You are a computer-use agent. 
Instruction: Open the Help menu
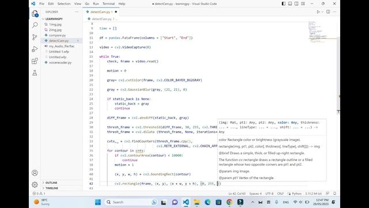[x=122, y=4]
